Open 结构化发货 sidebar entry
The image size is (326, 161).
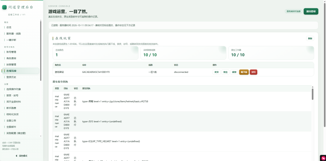coord(20,114)
